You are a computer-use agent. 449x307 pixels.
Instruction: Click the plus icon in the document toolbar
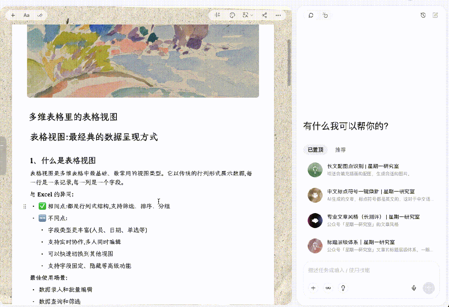(x=13, y=15)
